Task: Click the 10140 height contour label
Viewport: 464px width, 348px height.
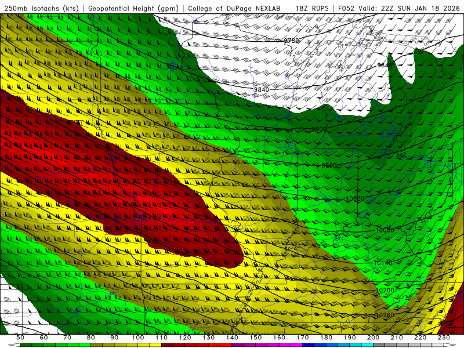Action: click(x=383, y=263)
